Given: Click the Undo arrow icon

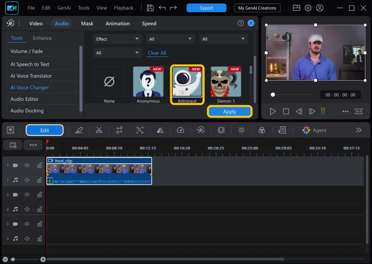Looking at the screenshot, I should [x=162, y=8].
